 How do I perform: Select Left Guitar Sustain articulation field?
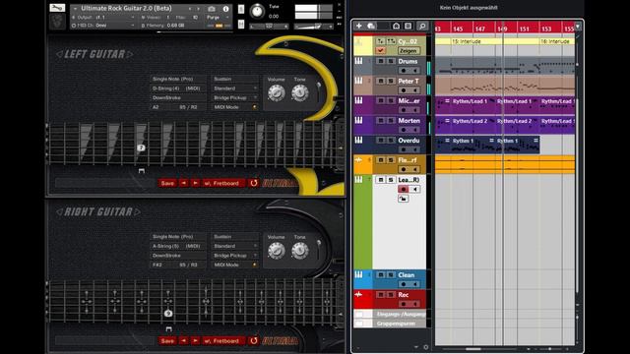tap(235, 79)
